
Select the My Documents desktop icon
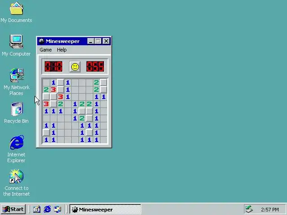point(16,12)
